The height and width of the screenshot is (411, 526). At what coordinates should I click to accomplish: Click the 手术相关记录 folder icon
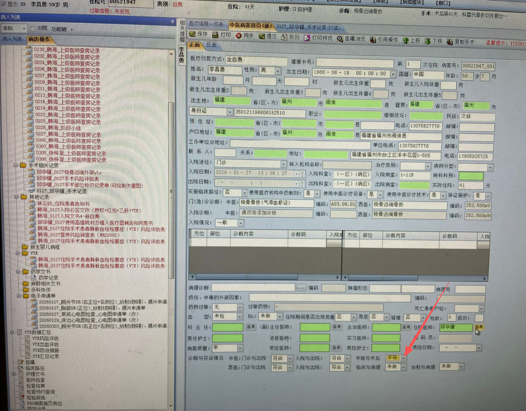[23, 165]
